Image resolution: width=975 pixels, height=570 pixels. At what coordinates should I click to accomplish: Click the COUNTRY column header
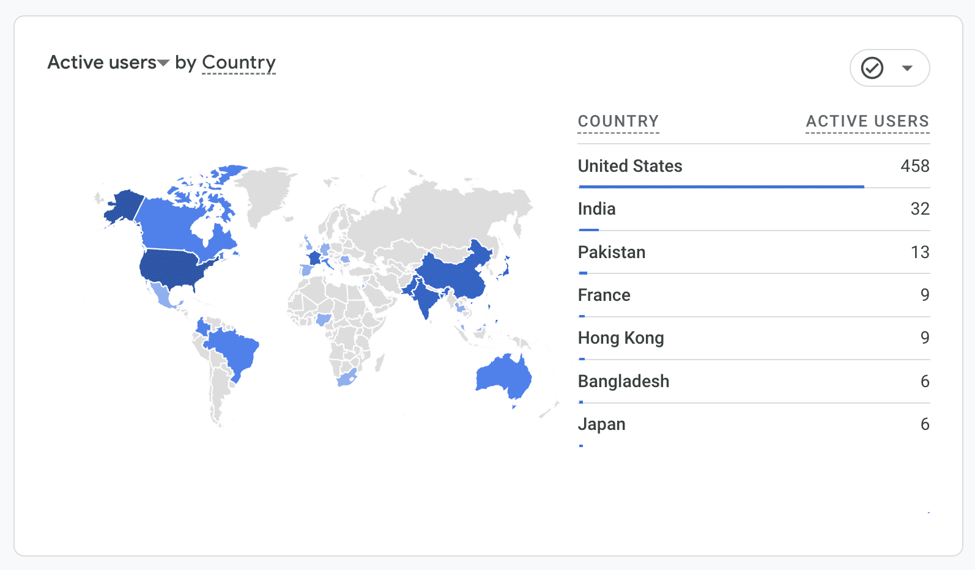618,121
